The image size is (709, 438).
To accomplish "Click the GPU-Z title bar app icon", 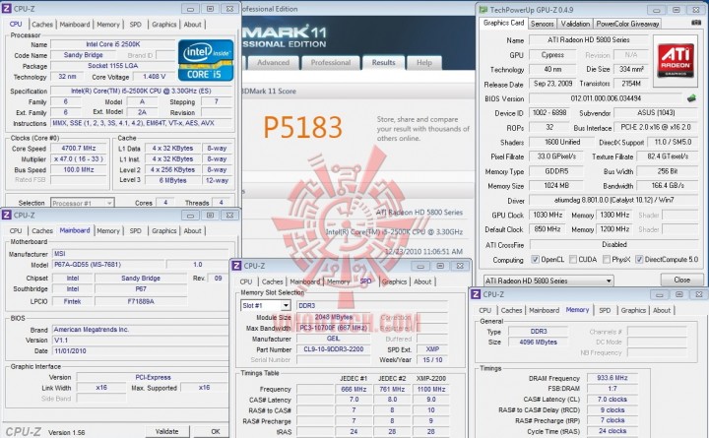I will pos(483,9).
